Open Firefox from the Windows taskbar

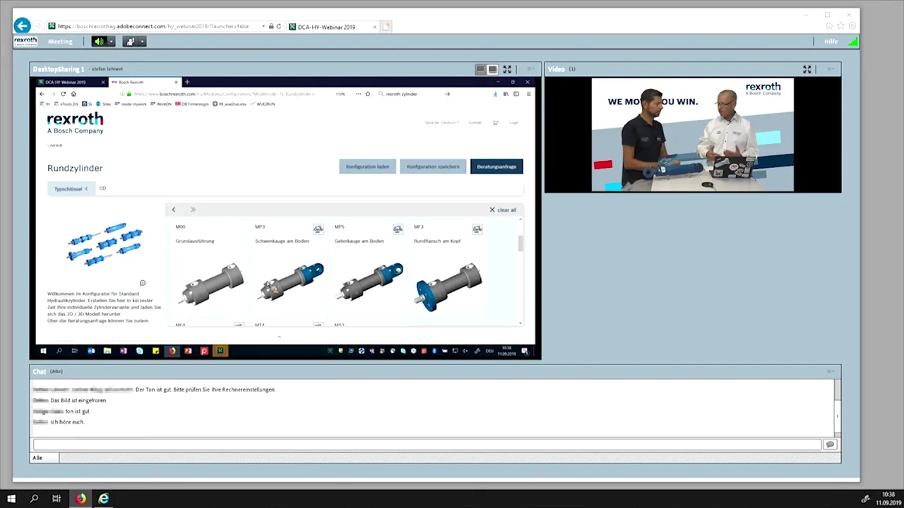pyautogui.click(x=81, y=499)
